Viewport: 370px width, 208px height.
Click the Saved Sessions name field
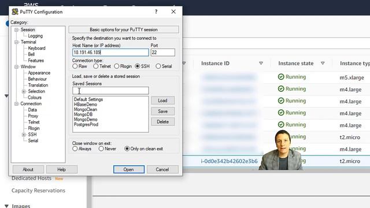pyautogui.click(x=110, y=91)
